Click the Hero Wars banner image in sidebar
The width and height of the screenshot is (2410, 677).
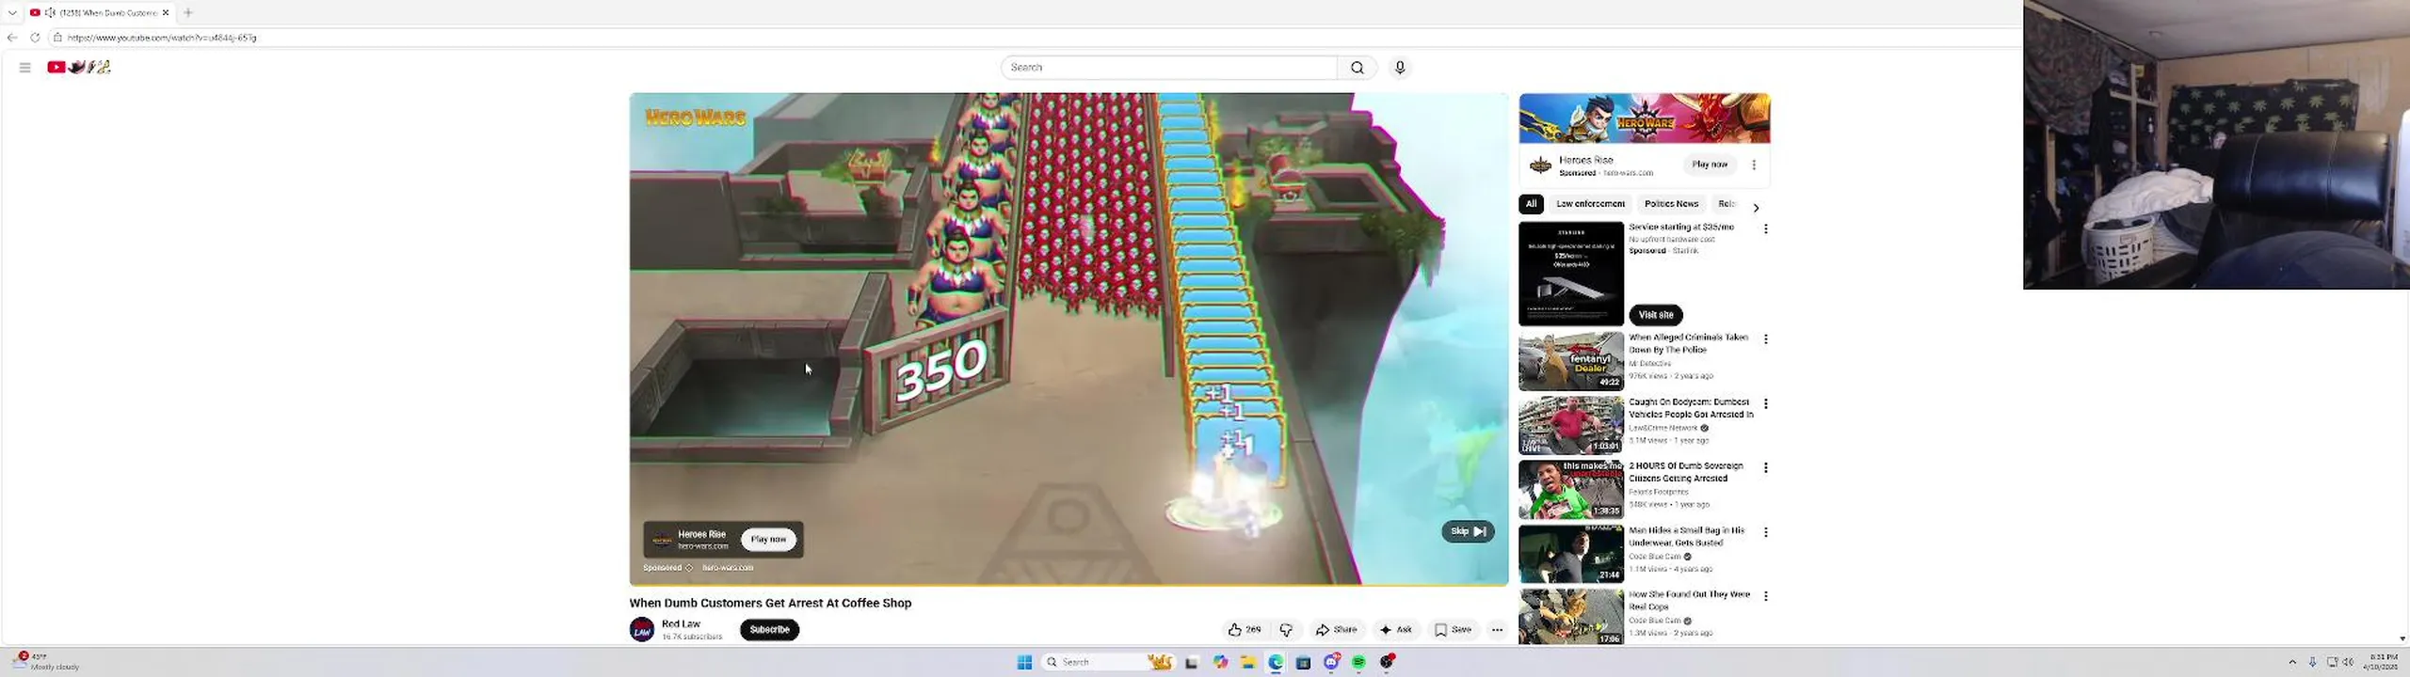coord(1645,118)
